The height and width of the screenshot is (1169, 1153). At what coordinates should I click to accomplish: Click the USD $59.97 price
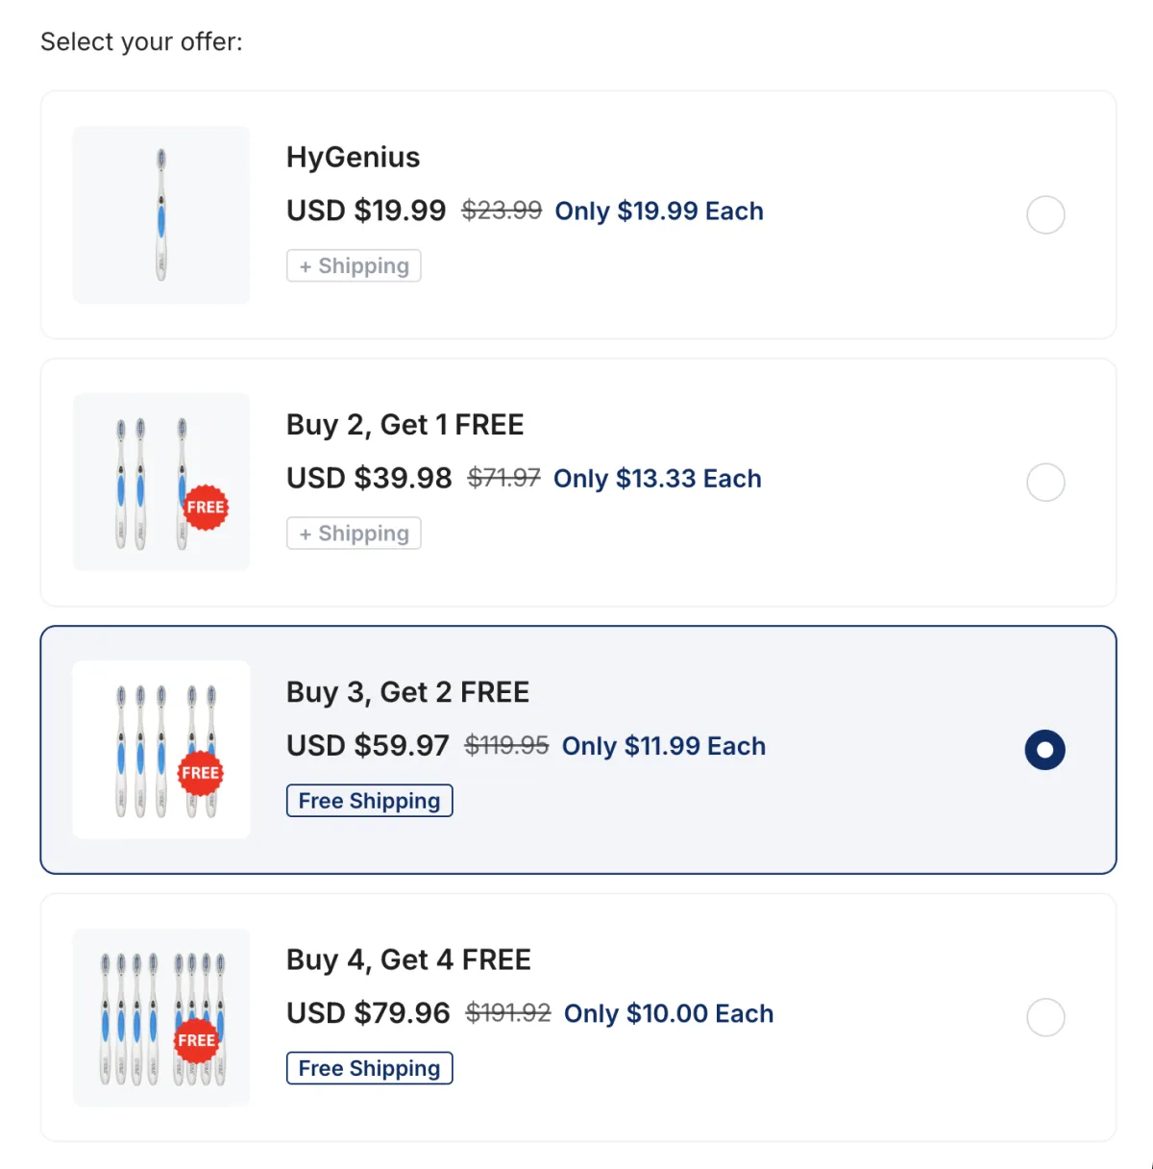[368, 746]
